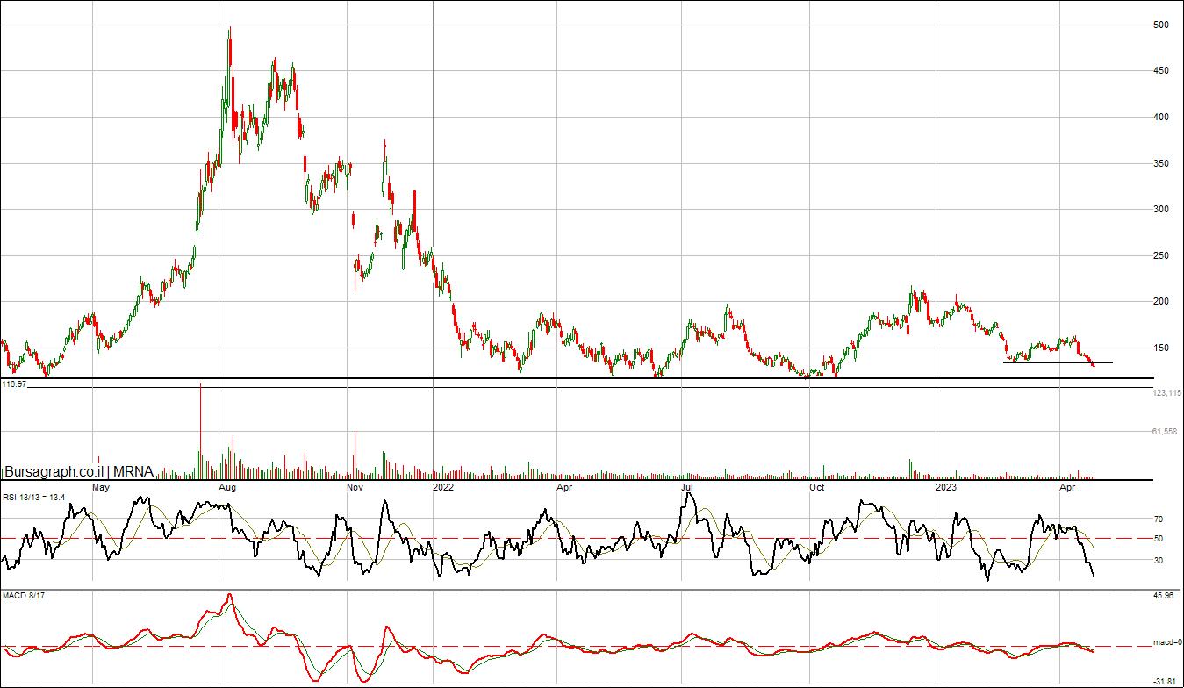Viewport: 1184px width, 688px height.
Task: Click the RSI 30 oversold level label
Action: (1158, 560)
